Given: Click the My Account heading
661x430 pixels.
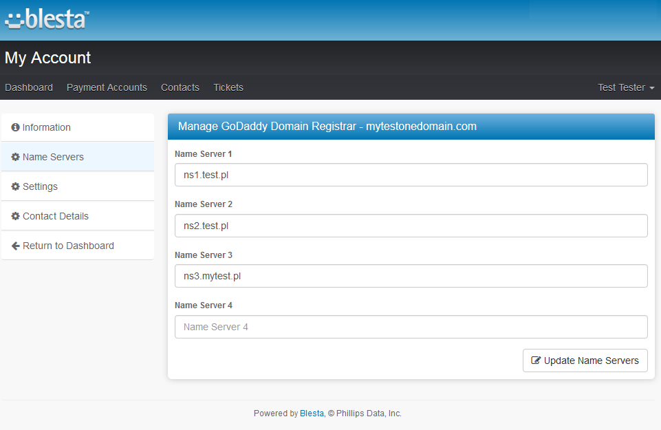Looking at the screenshot, I should 47,58.
